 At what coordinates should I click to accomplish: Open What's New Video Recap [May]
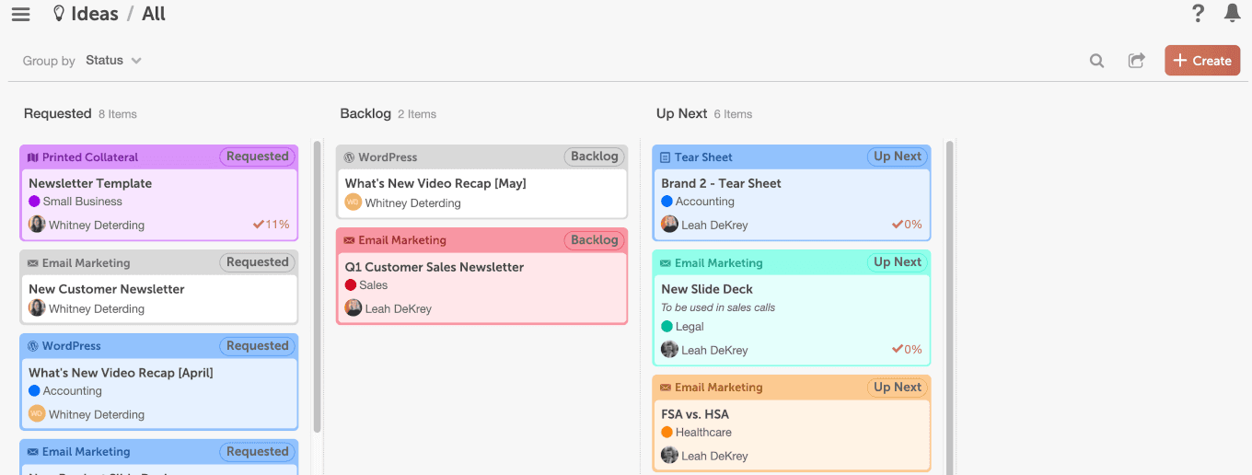(435, 183)
